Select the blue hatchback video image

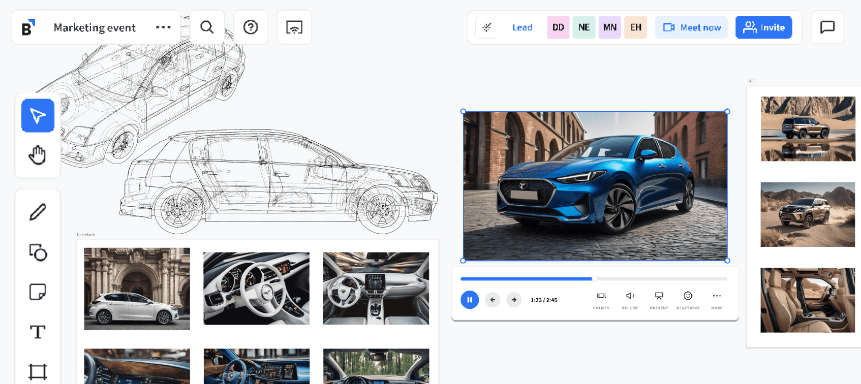click(595, 186)
